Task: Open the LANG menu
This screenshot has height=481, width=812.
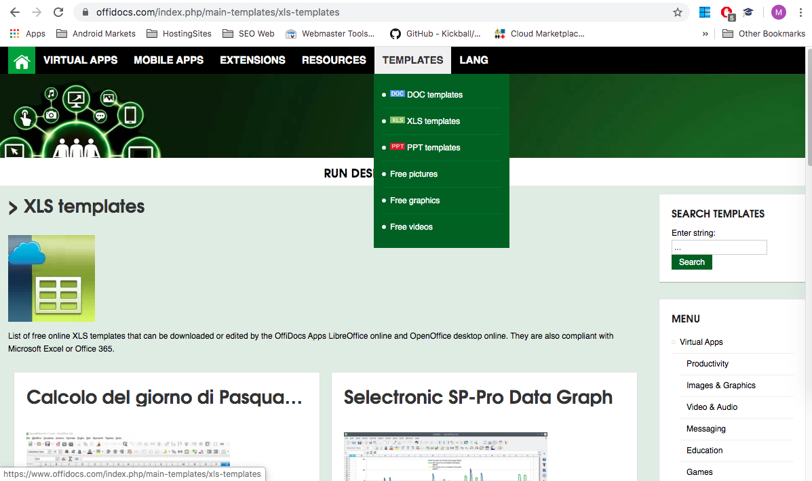Action: (473, 60)
